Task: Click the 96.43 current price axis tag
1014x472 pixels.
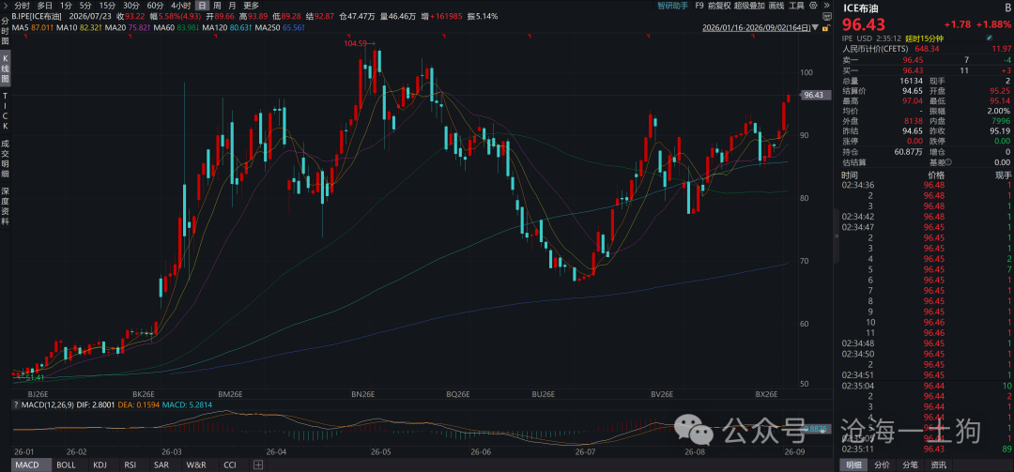Action: click(816, 95)
